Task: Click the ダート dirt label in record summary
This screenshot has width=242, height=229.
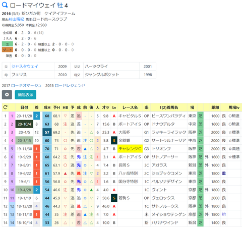Action: (8, 50)
